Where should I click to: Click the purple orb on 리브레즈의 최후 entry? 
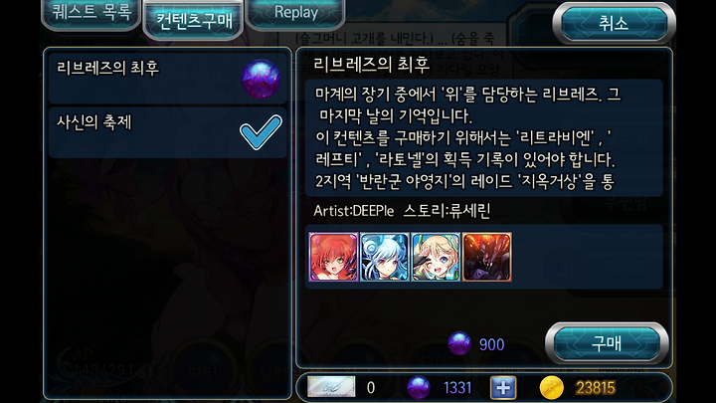coord(261,79)
